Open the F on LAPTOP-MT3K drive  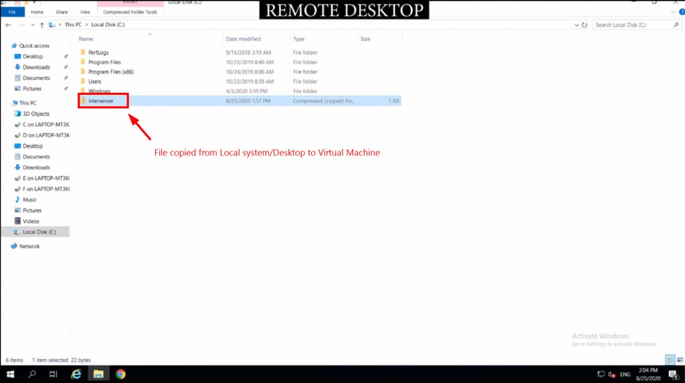pos(46,189)
